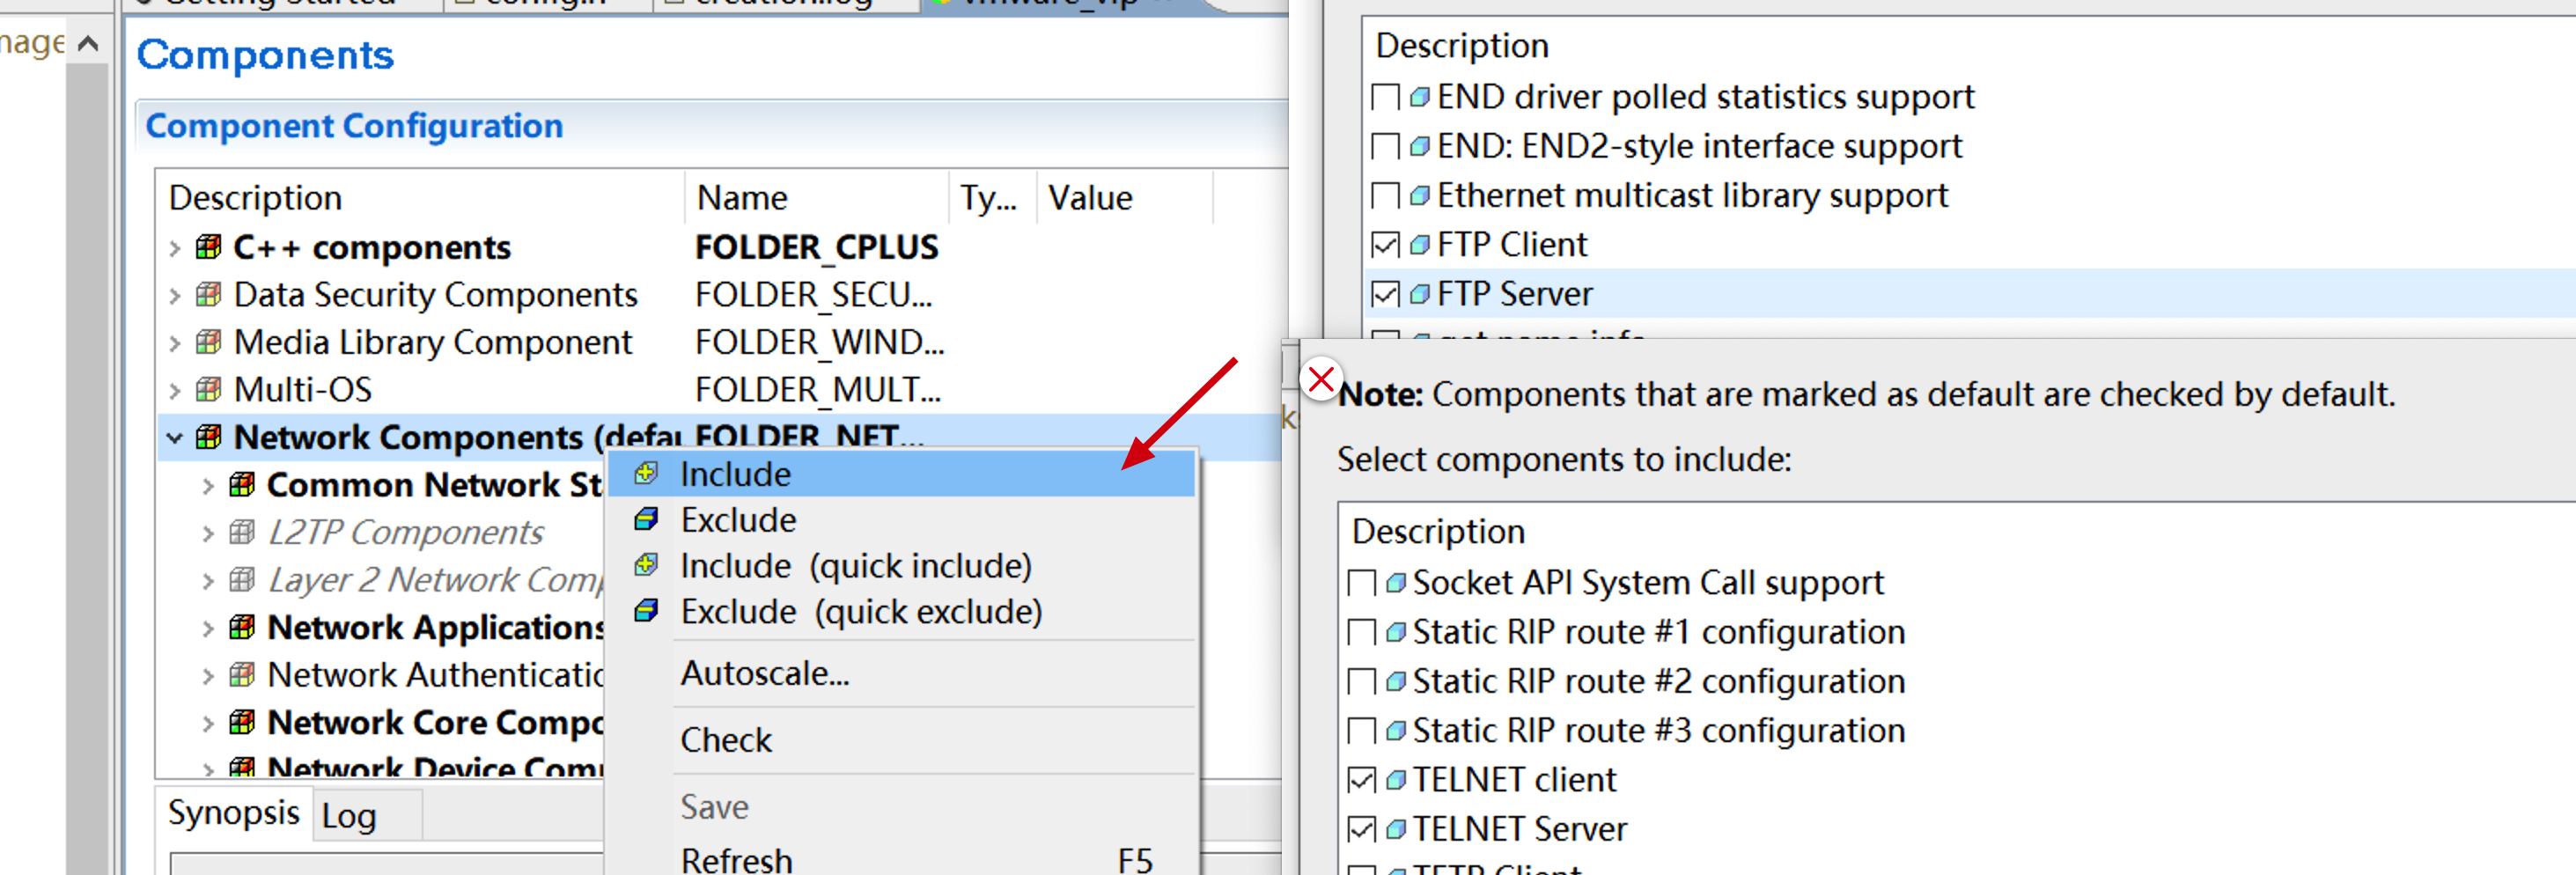Check END2-style interface support checkbox
The image size is (2576, 875).
point(1385,146)
